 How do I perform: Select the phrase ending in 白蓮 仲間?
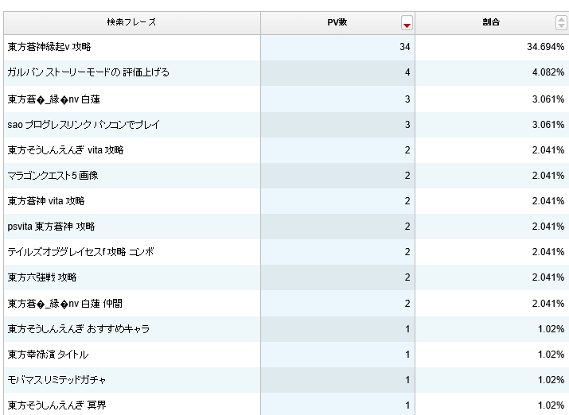point(64,304)
